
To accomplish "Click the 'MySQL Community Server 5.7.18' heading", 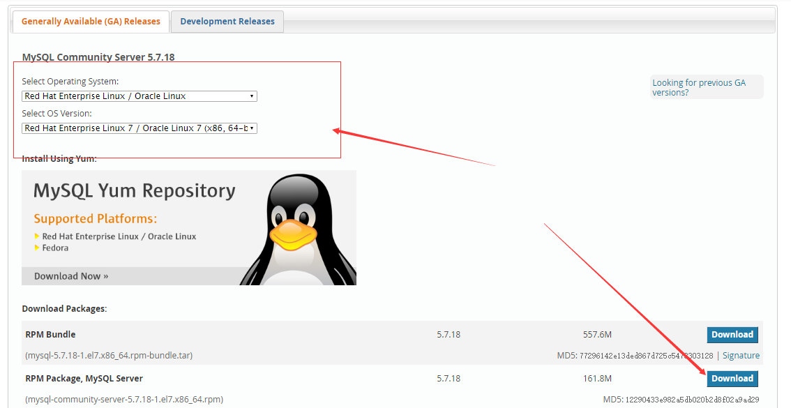I will coord(98,57).
